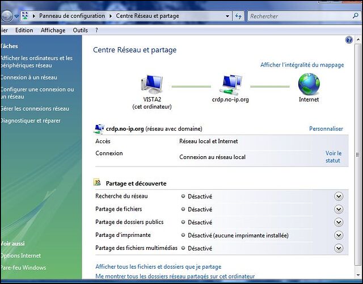Expand Partage des fichiers multimédias settings
This screenshot has width=363, height=284.
[x=339, y=248]
